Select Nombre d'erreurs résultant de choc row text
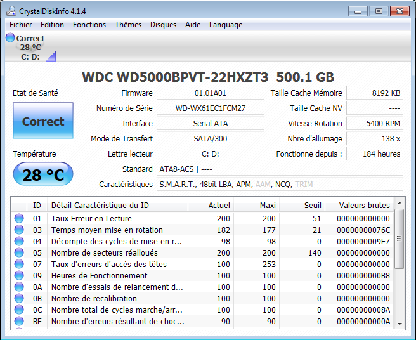 117,321
